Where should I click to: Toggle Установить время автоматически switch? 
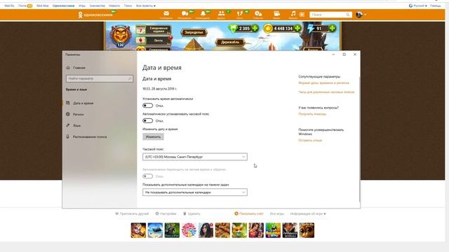click(148, 106)
